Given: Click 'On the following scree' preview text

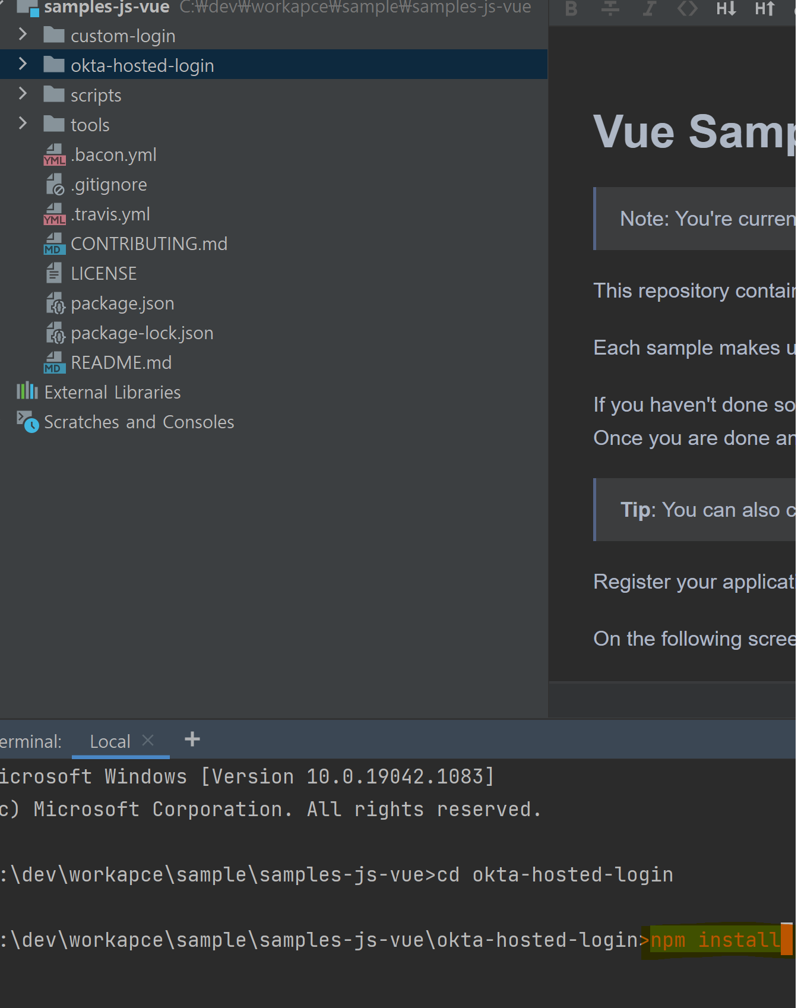Looking at the screenshot, I should (x=695, y=639).
